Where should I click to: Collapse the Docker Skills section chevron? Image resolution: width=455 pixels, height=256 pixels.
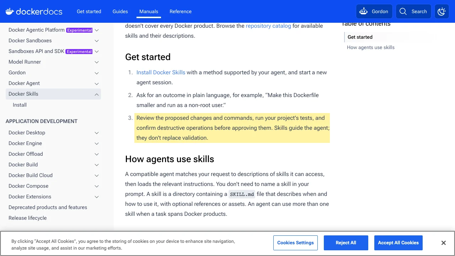tap(97, 94)
